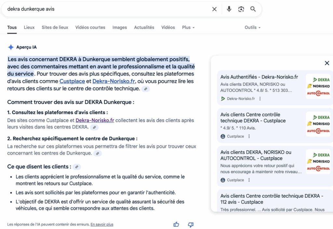Click the magnifying glass search button
Viewport: 333px width, 229px height.
pos(253,9)
